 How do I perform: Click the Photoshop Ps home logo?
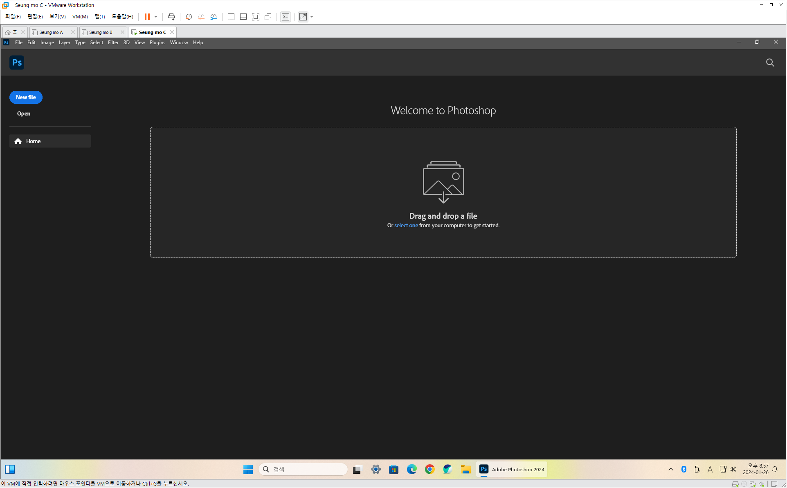pos(17,63)
